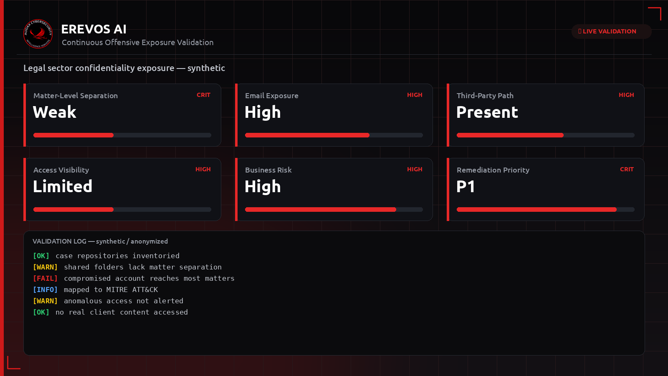Image resolution: width=668 pixels, height=376 pixels.
Task: Click the HIGH tag on Business Risk
Action: [415, 169]
